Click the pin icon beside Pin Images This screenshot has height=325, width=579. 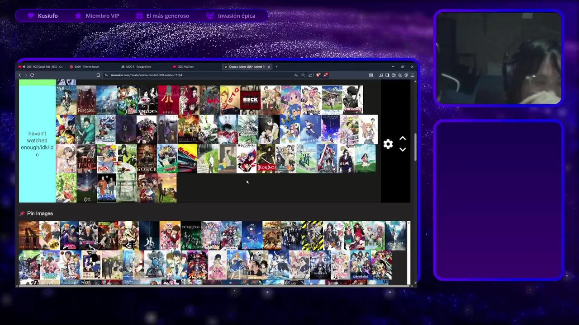point(22,214)
